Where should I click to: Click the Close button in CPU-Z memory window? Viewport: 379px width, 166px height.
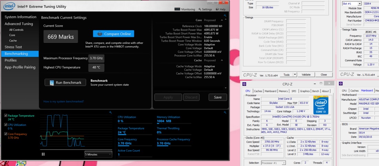(324, 75)
